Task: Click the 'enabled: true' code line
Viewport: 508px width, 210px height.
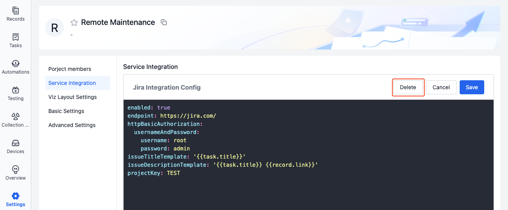Action: coord(149,108)
